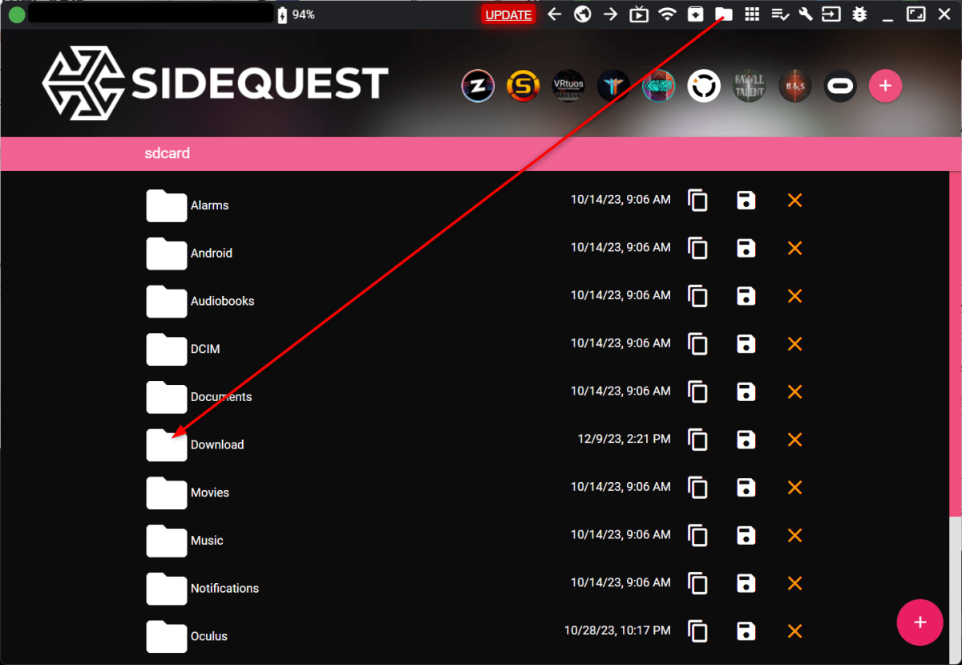Save the Movies folder to PC

pos(746,488)
